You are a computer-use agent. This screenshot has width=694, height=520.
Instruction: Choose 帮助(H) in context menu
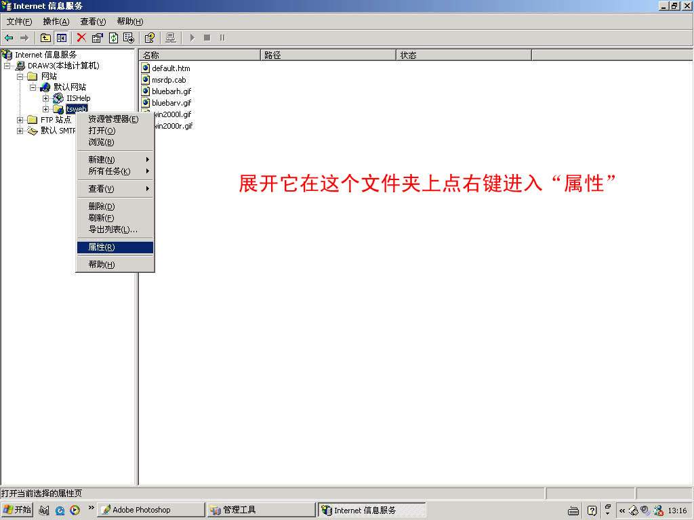(115, 265)
